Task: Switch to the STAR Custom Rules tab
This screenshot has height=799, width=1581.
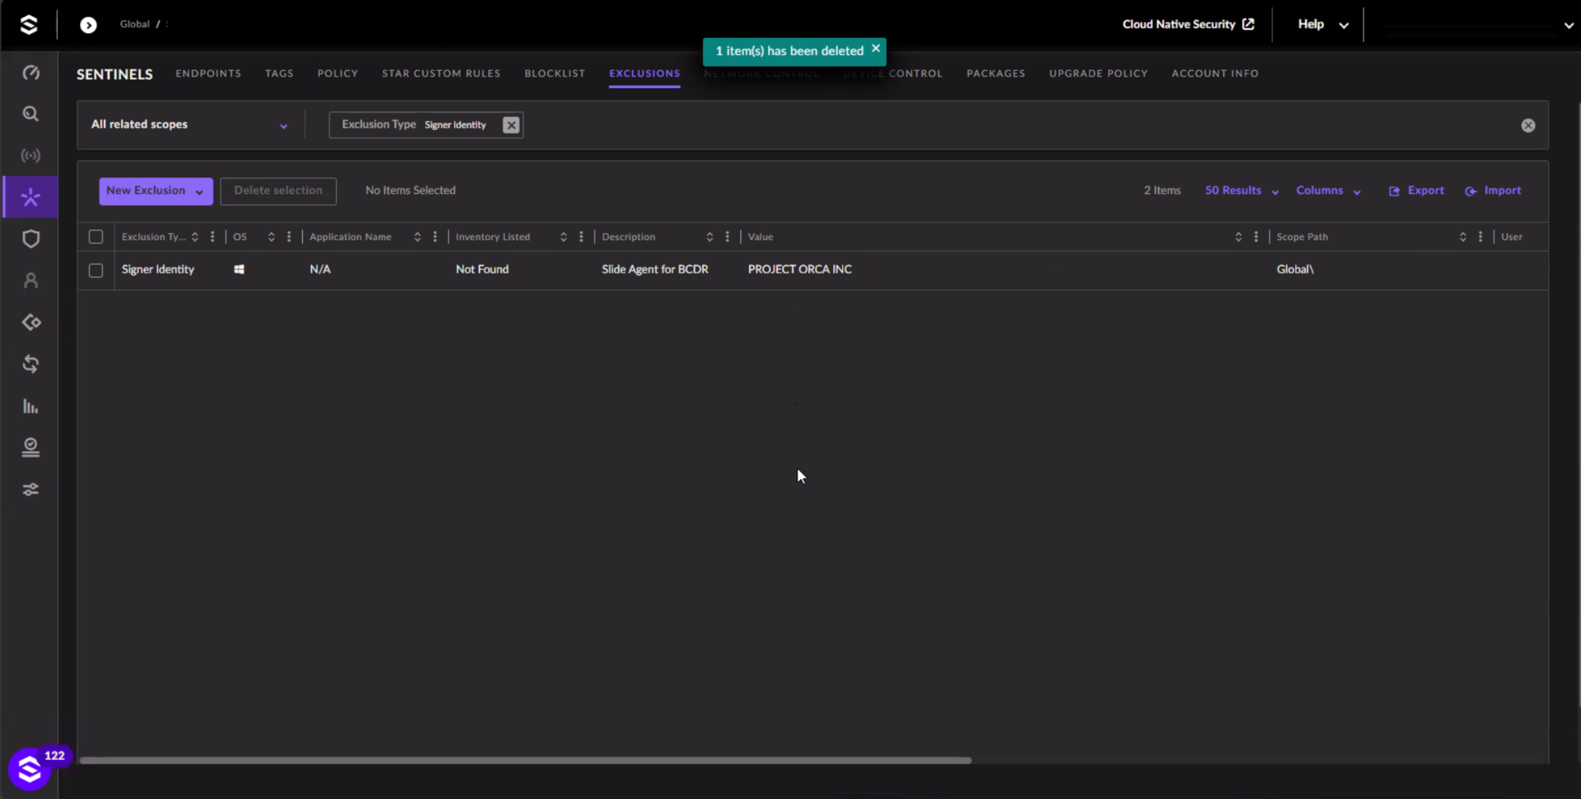Action: pos(441,74)
